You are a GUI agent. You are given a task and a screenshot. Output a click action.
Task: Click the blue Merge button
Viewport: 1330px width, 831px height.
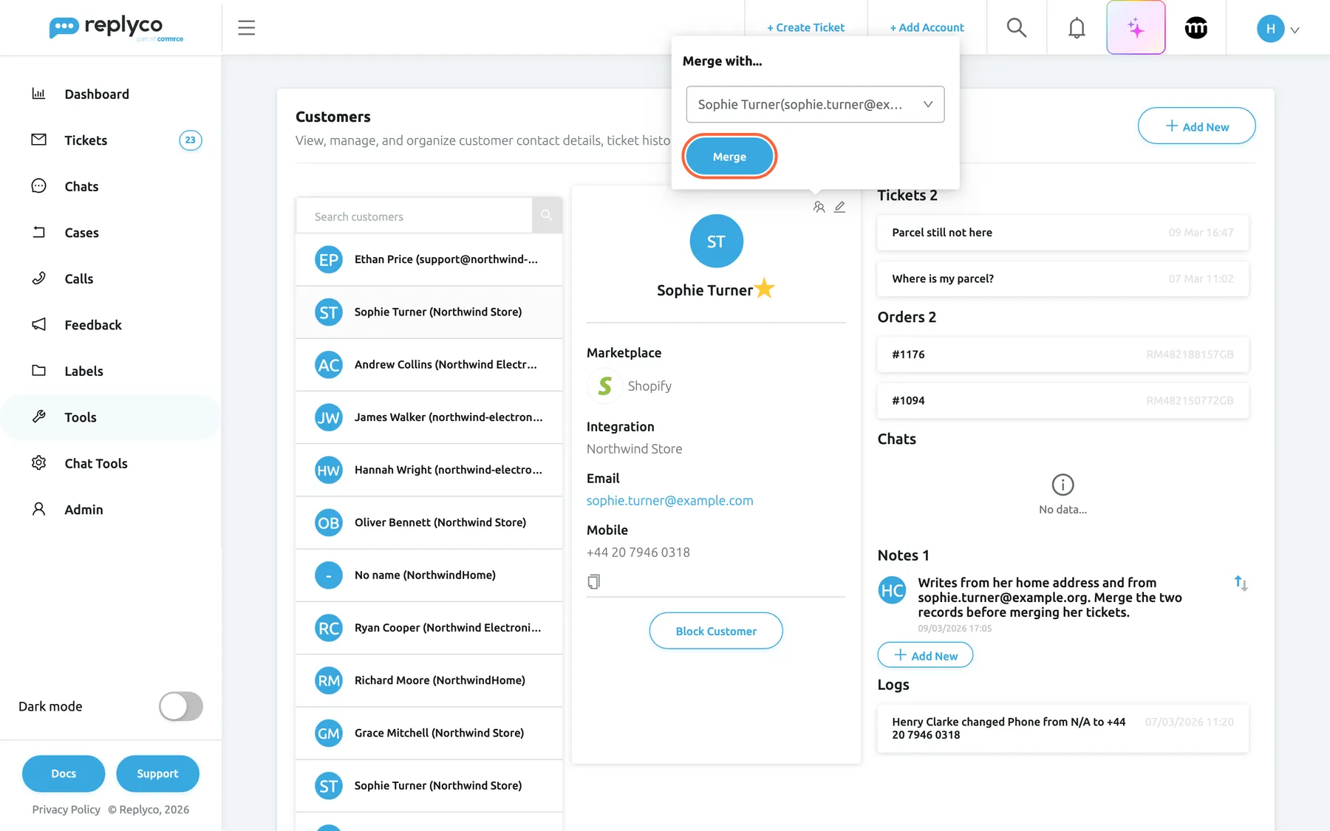(x=729, y=157)
